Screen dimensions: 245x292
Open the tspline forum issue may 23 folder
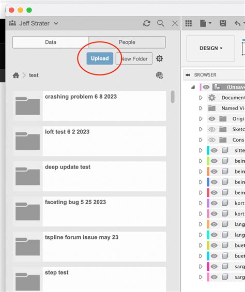89,247
